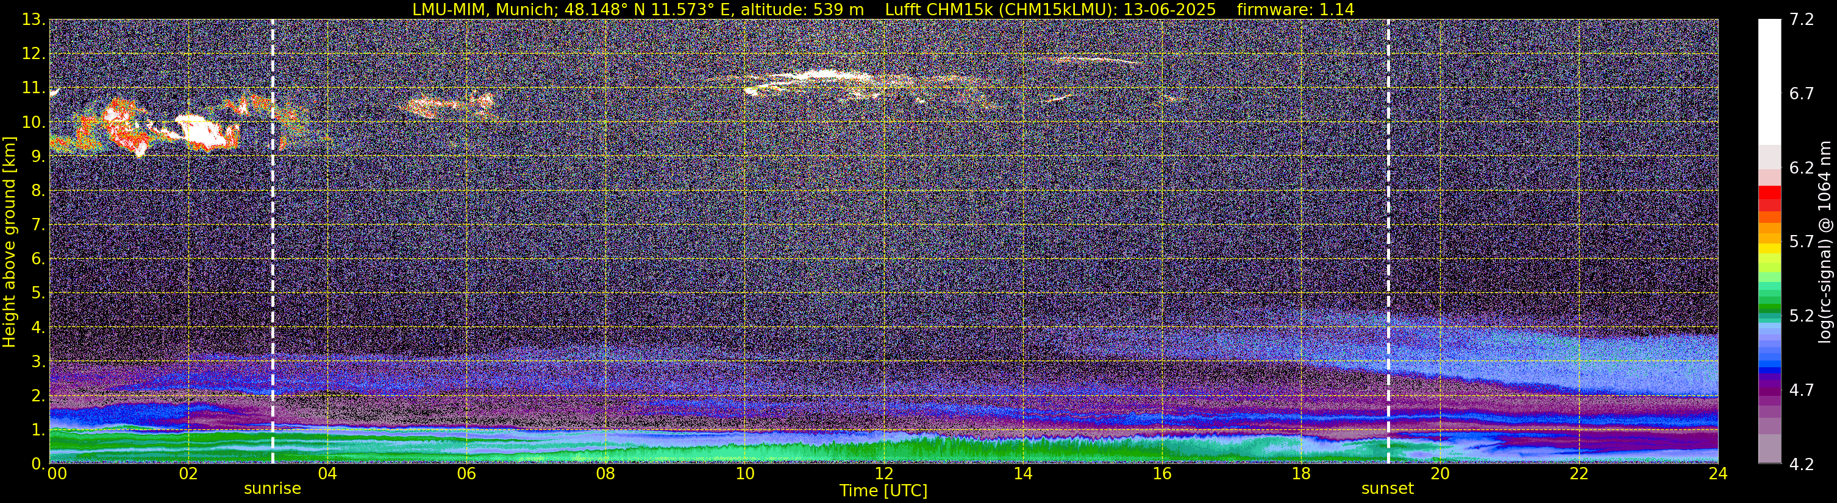The image size is (1837, 503).
Task: Click the height axis tick "13."
Action: (34, 19)
